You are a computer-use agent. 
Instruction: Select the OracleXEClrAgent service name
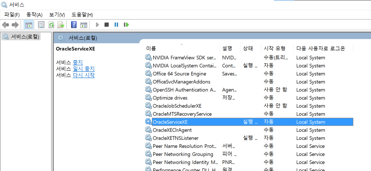tap(172, 130)
